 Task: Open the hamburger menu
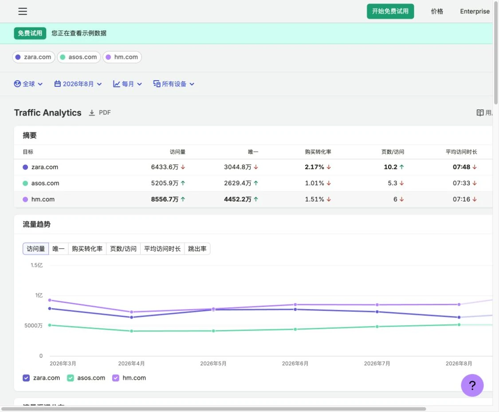tap(23, 12)
